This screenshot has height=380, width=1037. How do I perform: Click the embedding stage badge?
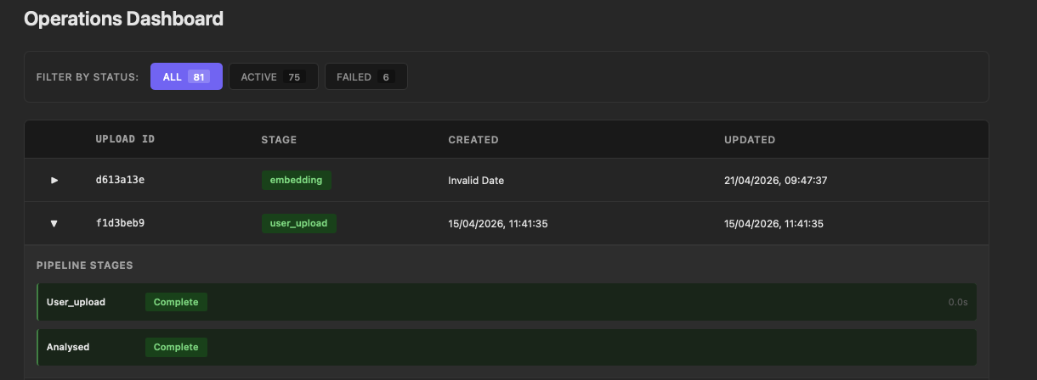tap(296, 180)
